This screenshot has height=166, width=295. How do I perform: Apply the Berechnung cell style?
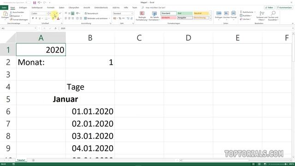pos(201,18)
